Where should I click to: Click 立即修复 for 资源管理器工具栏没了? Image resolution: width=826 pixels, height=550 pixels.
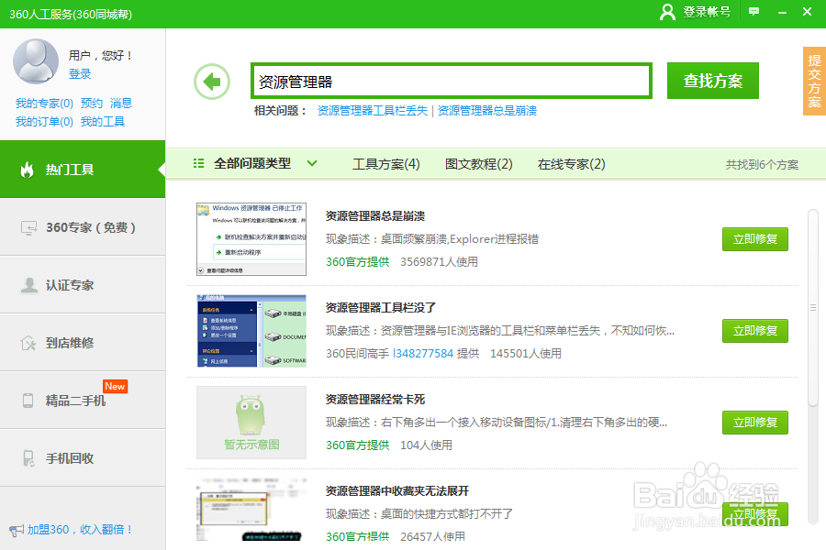point(755,331)
